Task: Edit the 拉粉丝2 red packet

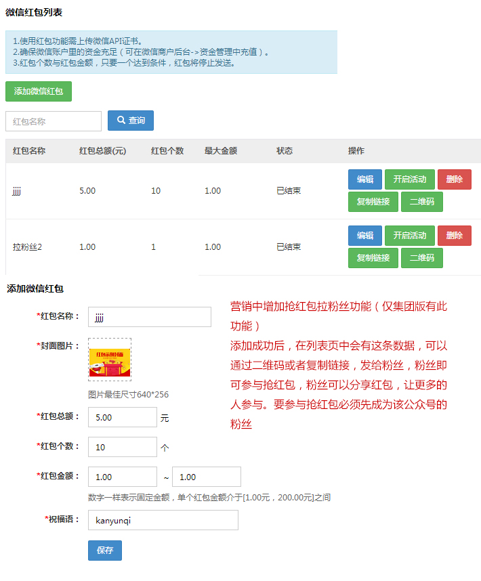Action: click(365, 236)
